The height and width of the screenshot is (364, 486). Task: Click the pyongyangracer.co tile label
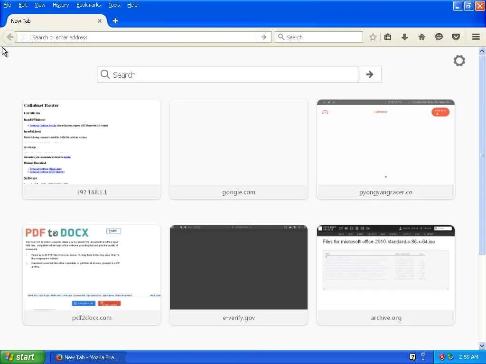pyautogui.click(x=386, y=192)
